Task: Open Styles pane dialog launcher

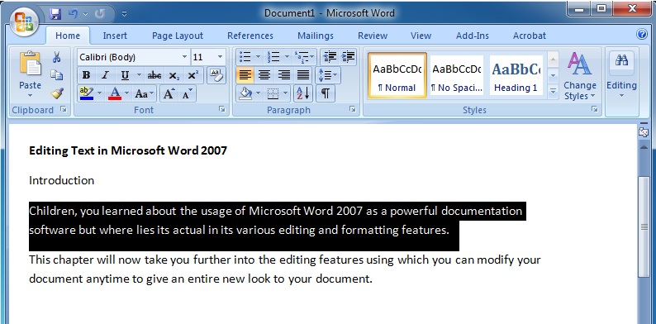Action: tap(594, 109)
